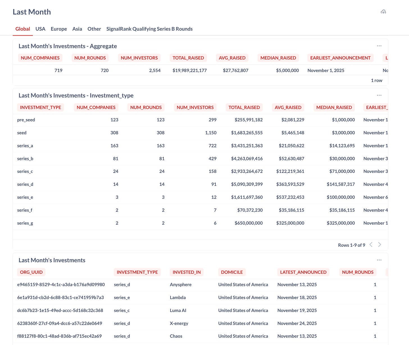This screenshot has width=409, height=345.
Task: Open the Aggregate card ellipsis menu
Action: pos(379,46)
